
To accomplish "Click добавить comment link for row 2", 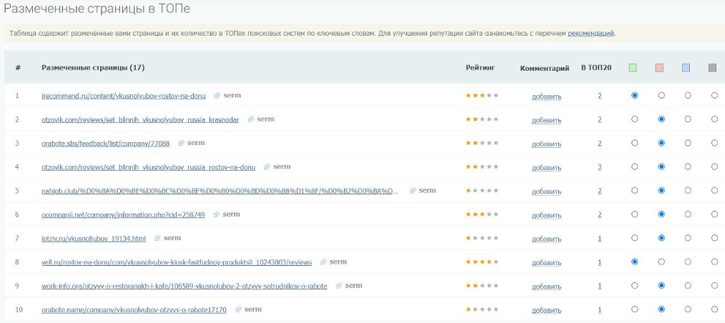I will click(546, 120).
